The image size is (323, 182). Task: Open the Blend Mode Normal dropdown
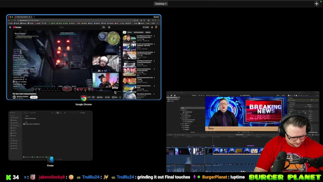[309, 105]
